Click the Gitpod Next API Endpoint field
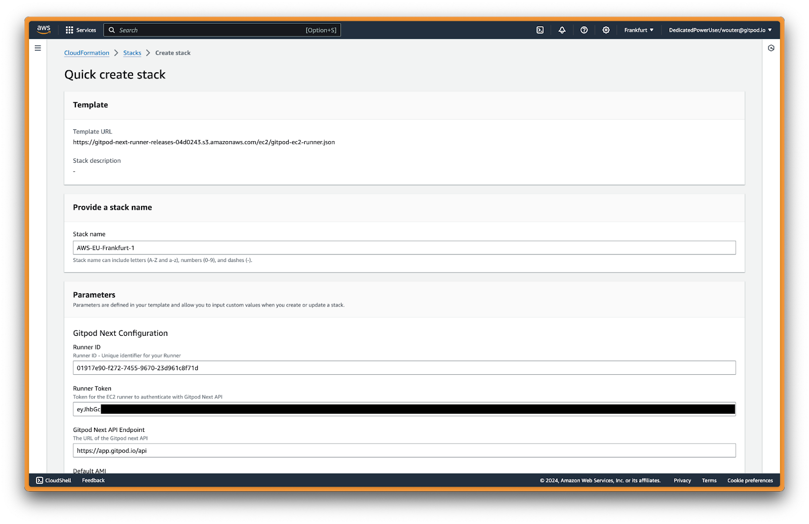Image resolution: width=809 pixels, height=524 pixels. point(404,451)
